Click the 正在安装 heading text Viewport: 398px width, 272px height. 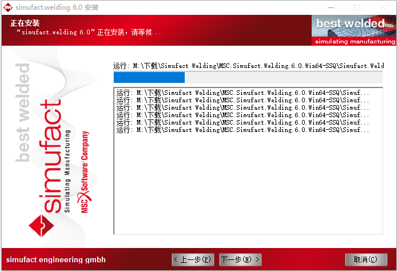click(25, 23)
